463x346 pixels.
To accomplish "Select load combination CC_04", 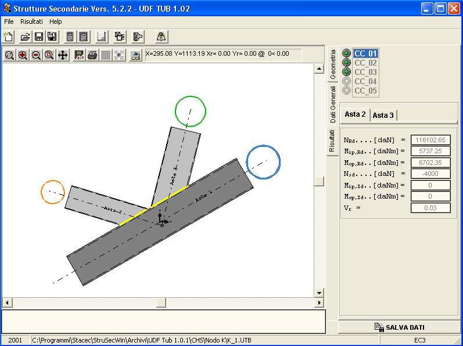I will point(365,81).
